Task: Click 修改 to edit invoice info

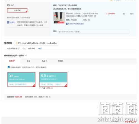Action: pyautogui.click(x=40, y=48)
